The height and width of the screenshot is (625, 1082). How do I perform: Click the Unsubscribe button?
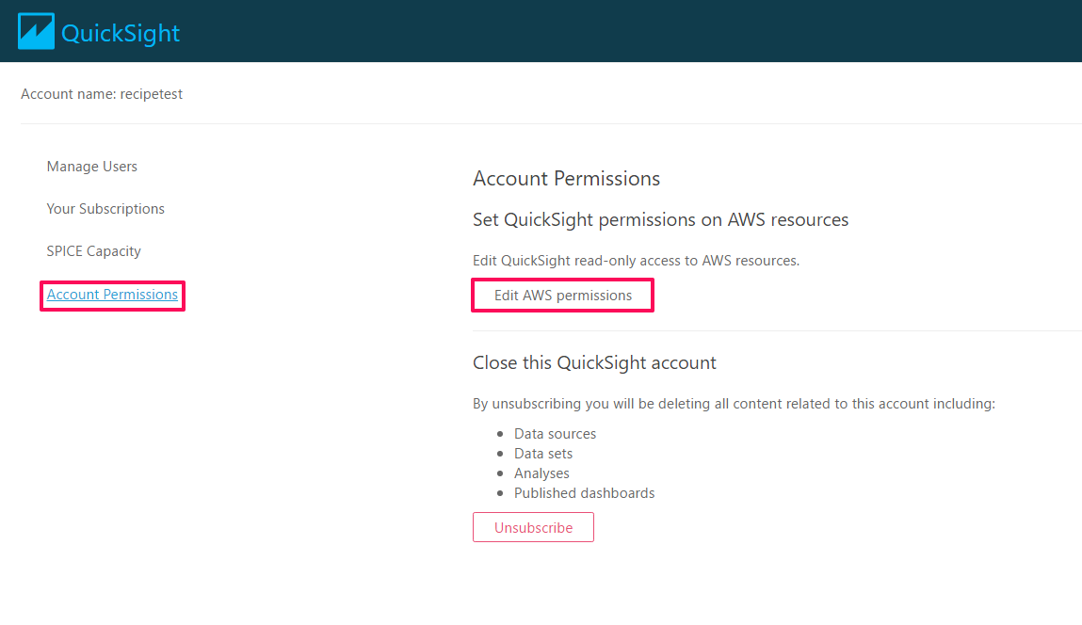click(x=533, y=528)
